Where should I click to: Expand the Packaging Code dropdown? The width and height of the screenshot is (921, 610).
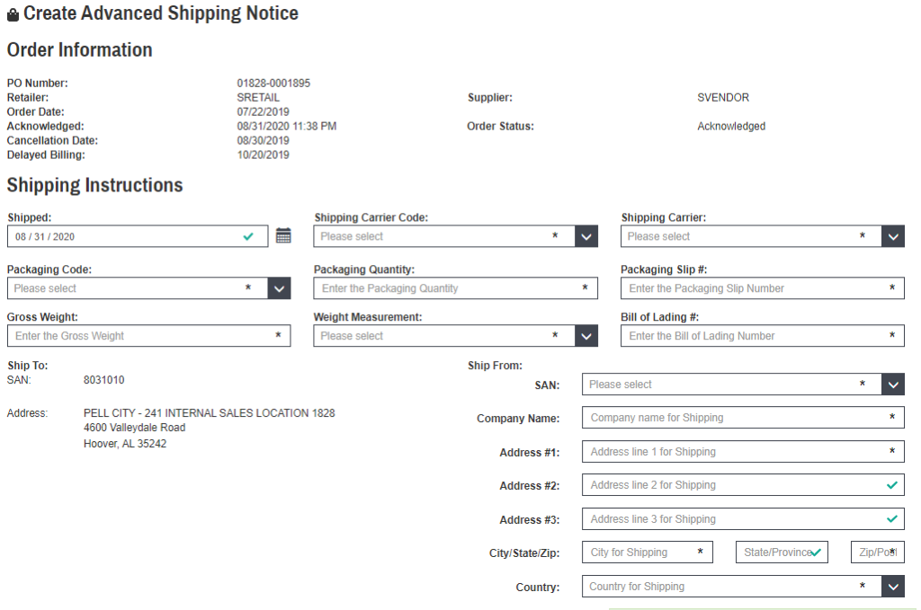(279, 288)
